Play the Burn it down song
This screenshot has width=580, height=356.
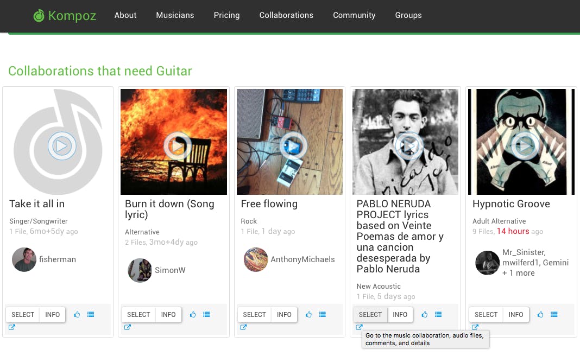point(178,145)
